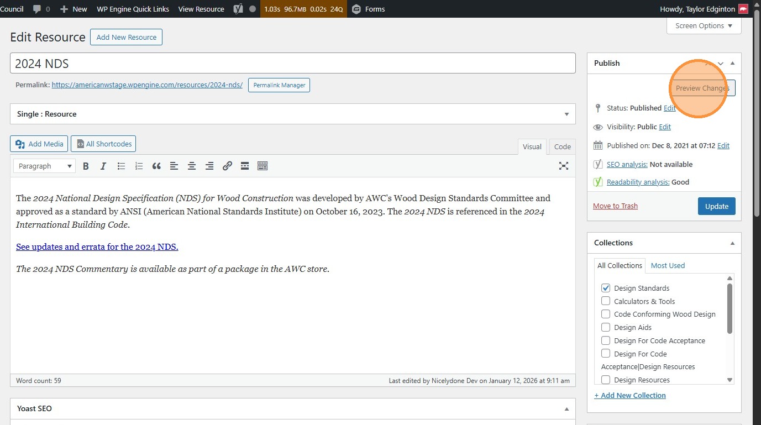This screenshot has height=425, width=761.
Task: Align text left
Action: click(x=174, y=166)
